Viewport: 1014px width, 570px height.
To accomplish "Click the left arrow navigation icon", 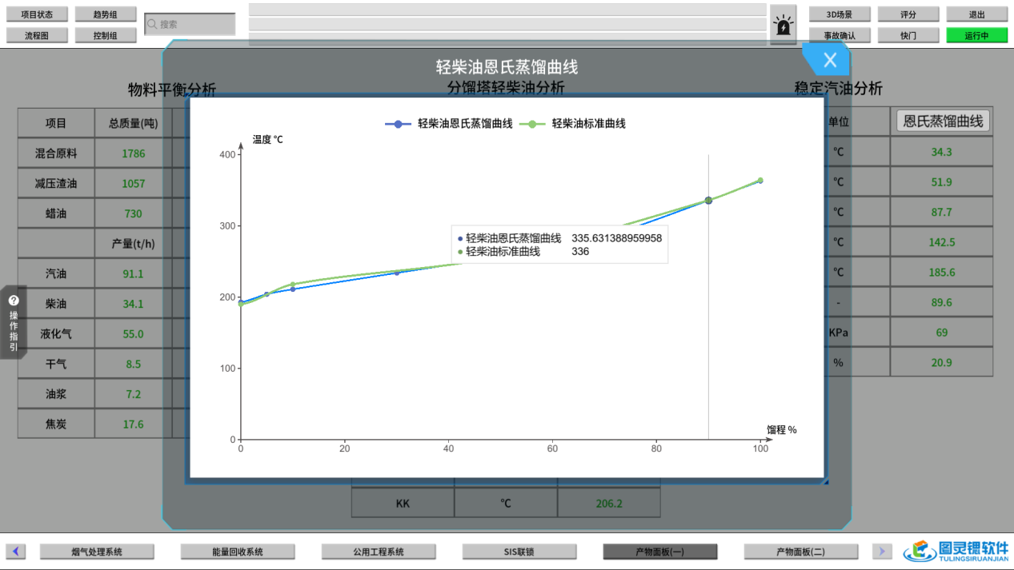I will click(x=16, y=552).
